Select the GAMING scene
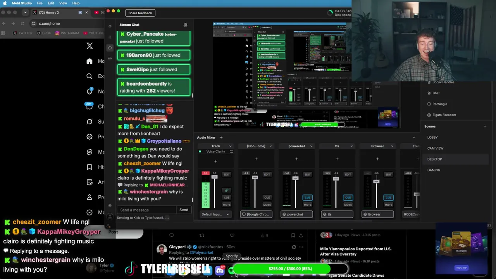Screen dimensions: 496x279 pos(434,170)
